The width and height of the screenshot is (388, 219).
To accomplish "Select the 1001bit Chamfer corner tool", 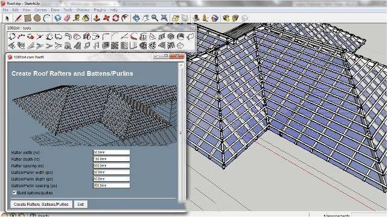I will click(x=115, y=37).
